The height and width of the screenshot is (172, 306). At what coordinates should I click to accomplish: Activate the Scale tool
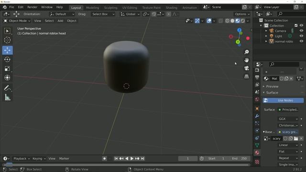[8, 69]
